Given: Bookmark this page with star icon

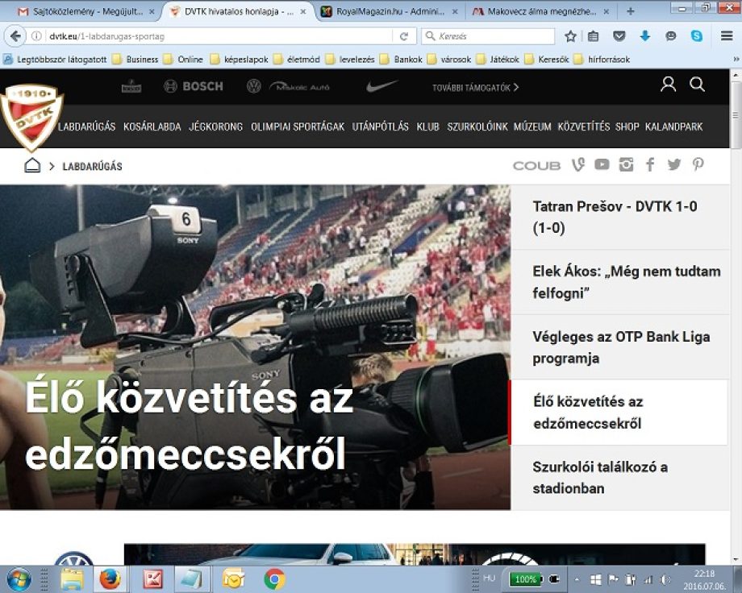Looking at the screenshot, I should tap(571, 36).
